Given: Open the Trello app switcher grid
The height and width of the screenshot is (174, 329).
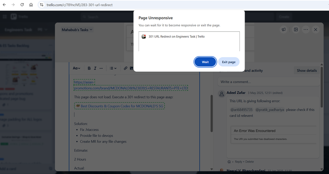Looking at the screenshot, I should tap(5, 16).
